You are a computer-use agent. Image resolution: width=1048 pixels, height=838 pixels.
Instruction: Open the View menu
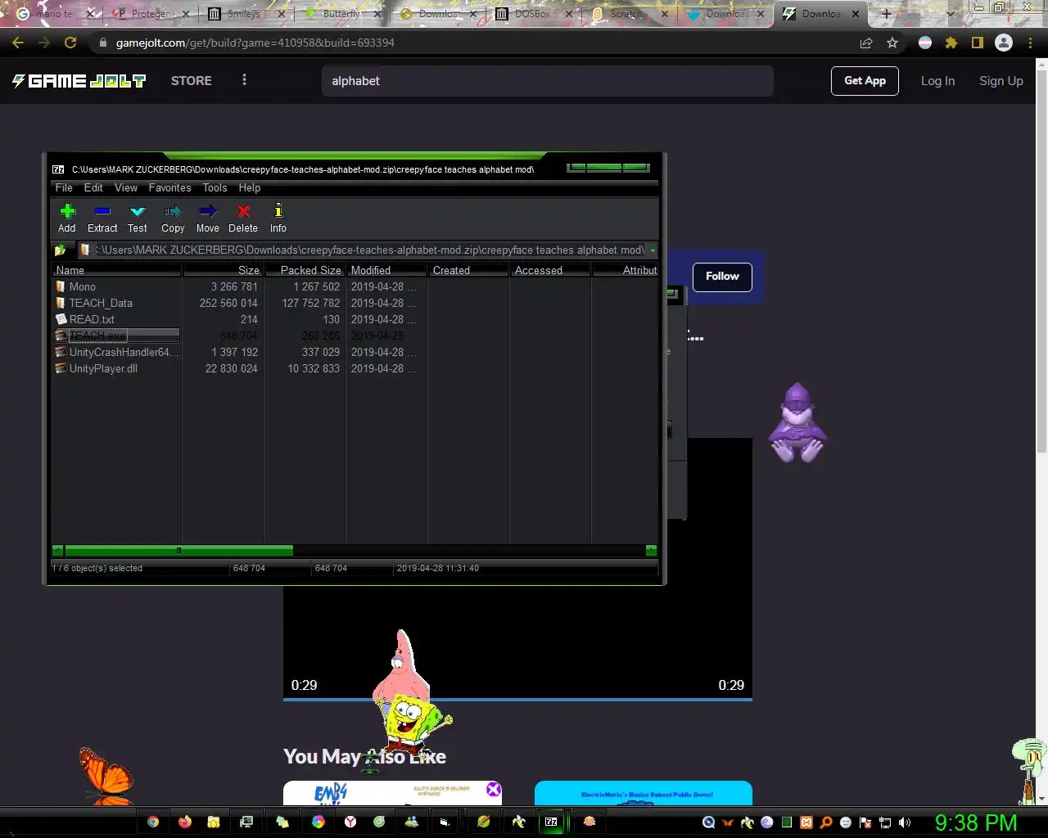point(126,187)
